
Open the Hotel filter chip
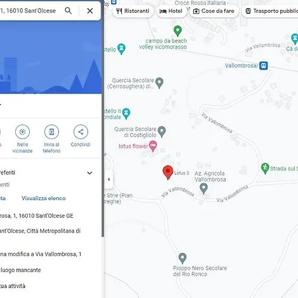[x=171, y=11]
